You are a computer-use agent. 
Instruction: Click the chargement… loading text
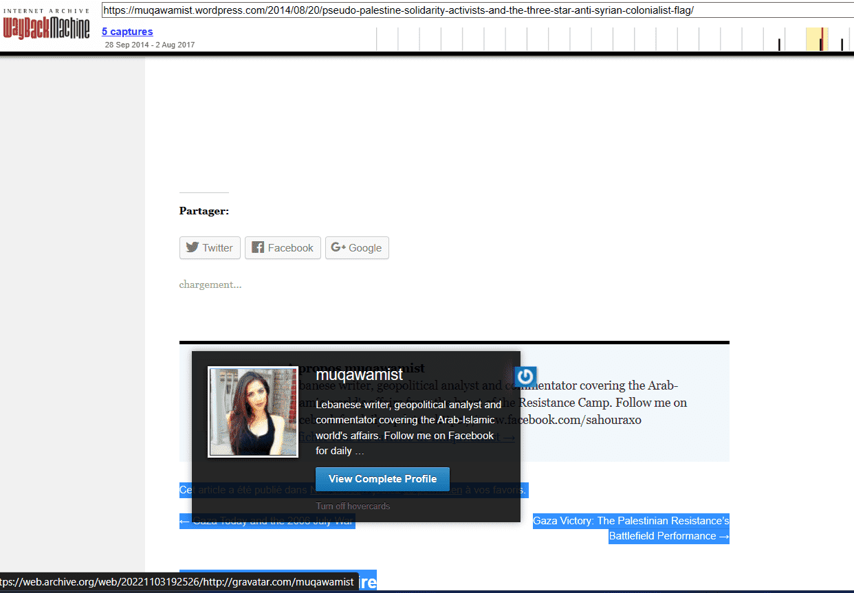tap(210, 284)
